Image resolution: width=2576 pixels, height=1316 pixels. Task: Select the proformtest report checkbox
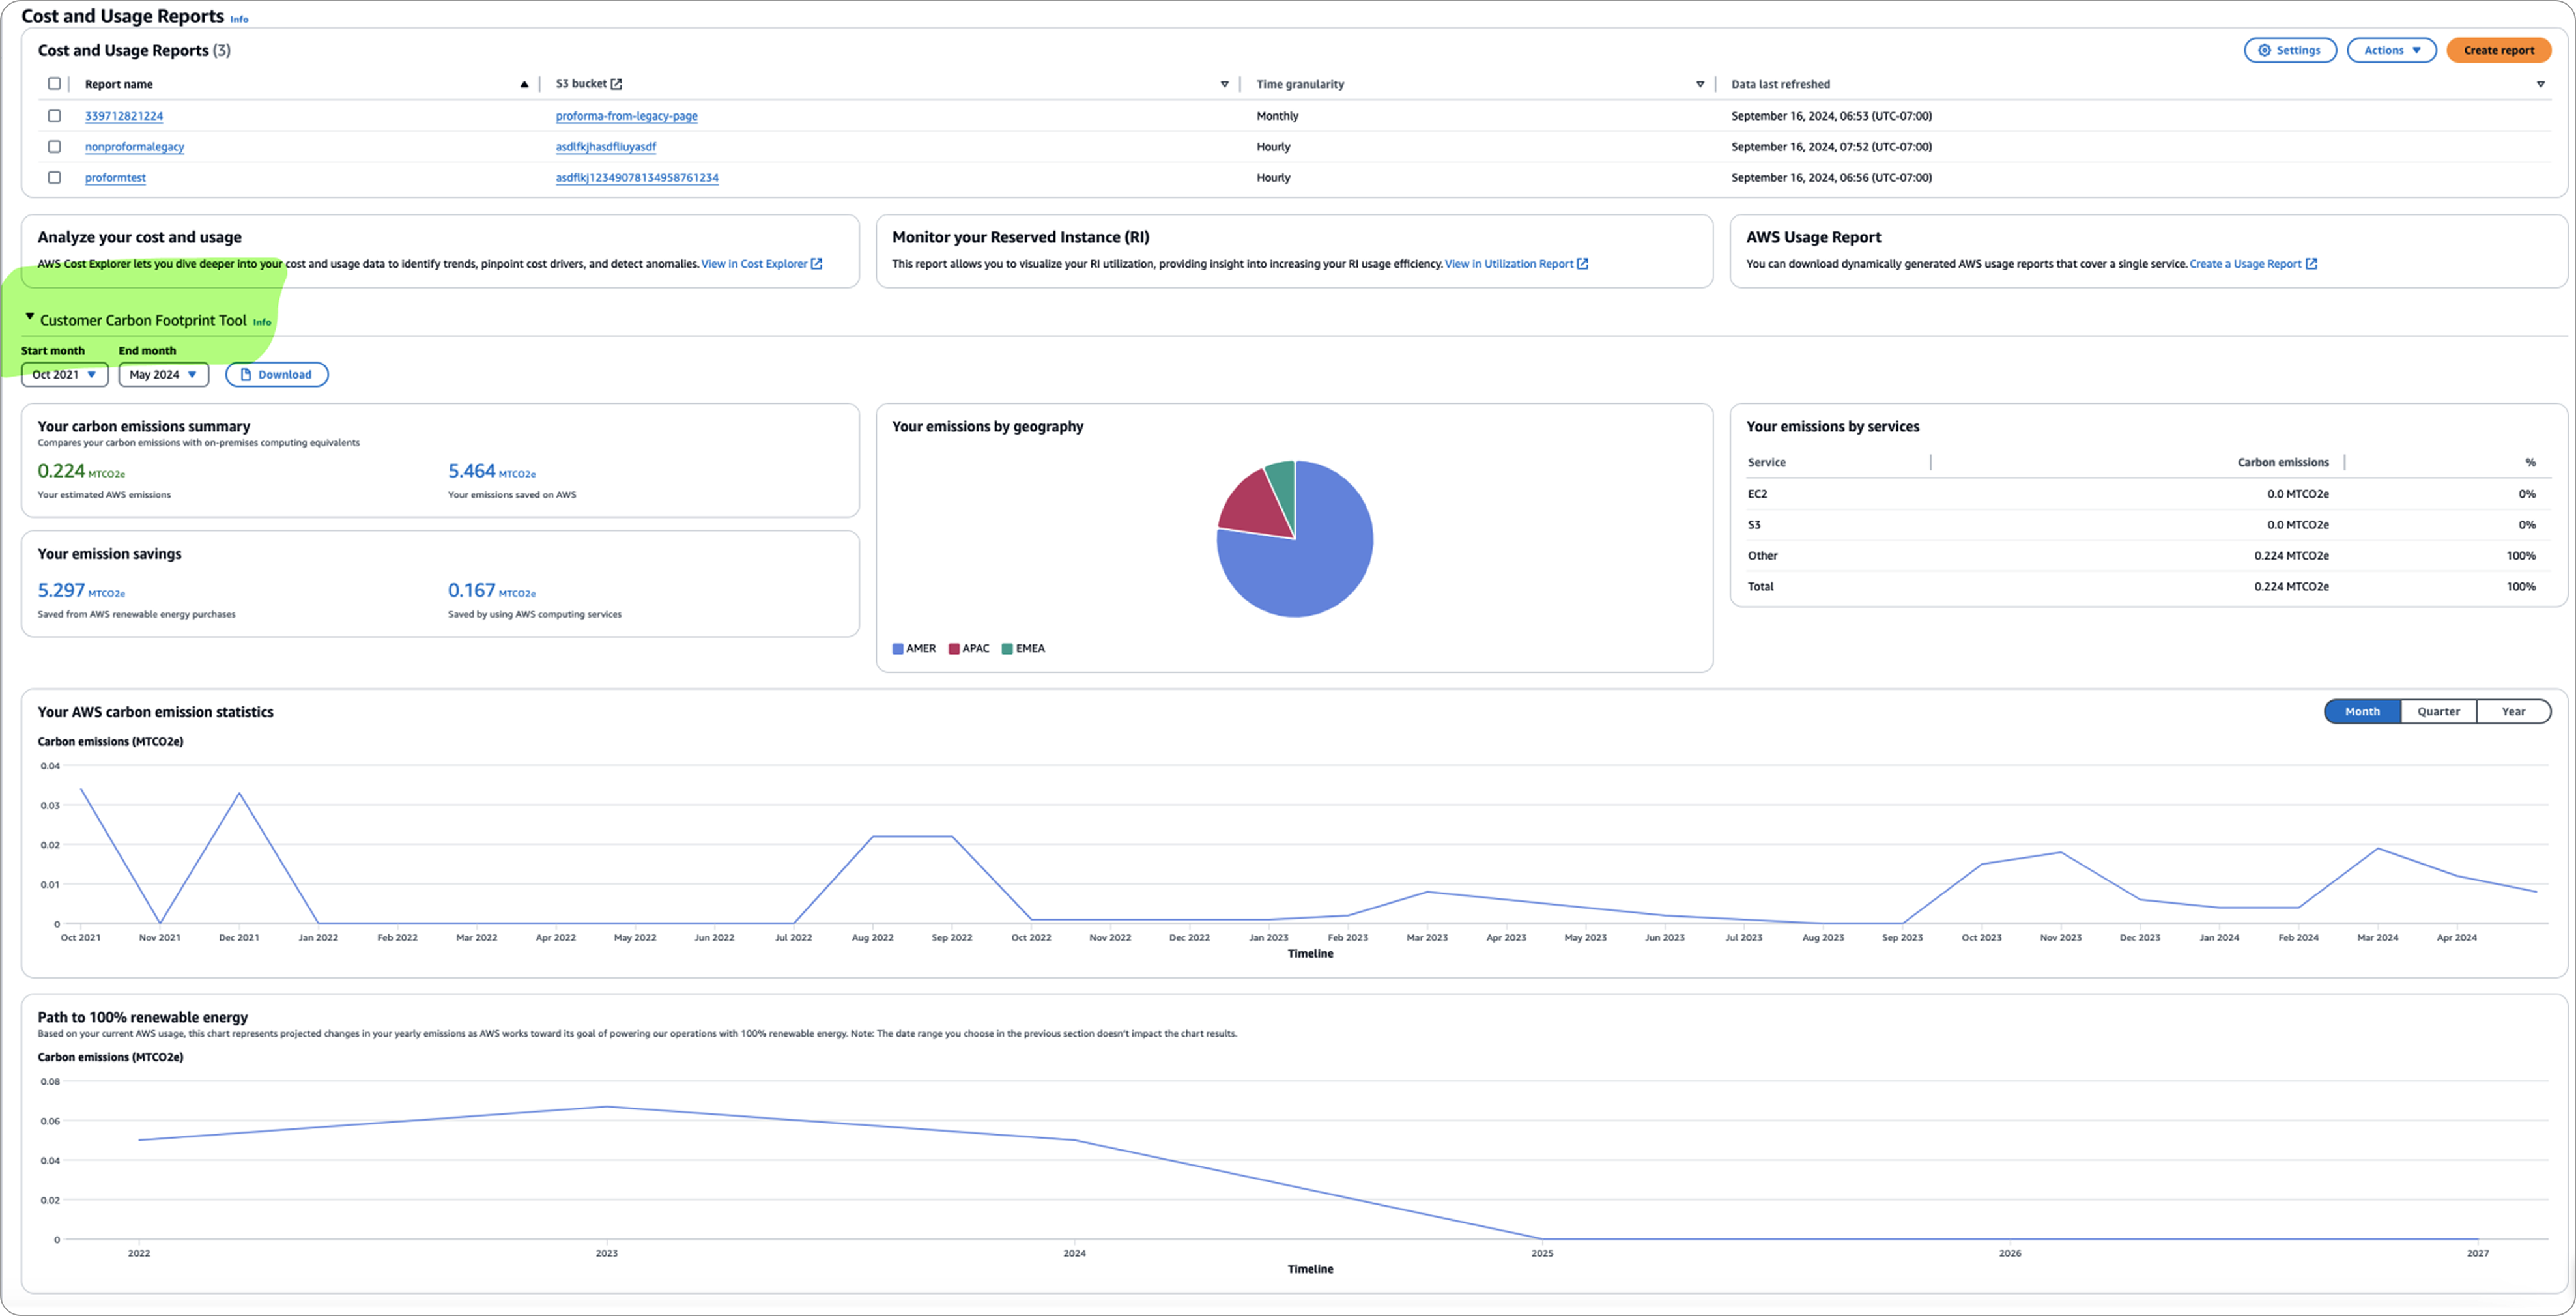coord(55,177)
